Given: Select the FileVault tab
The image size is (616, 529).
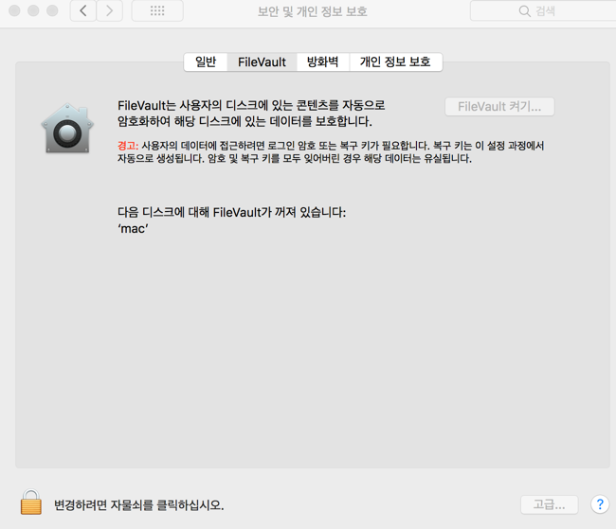Looking at the screenshot, I should 262,62.
